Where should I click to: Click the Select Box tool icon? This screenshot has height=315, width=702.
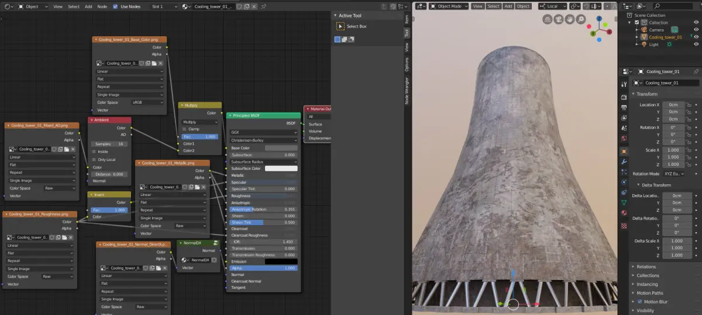point(340,26)
